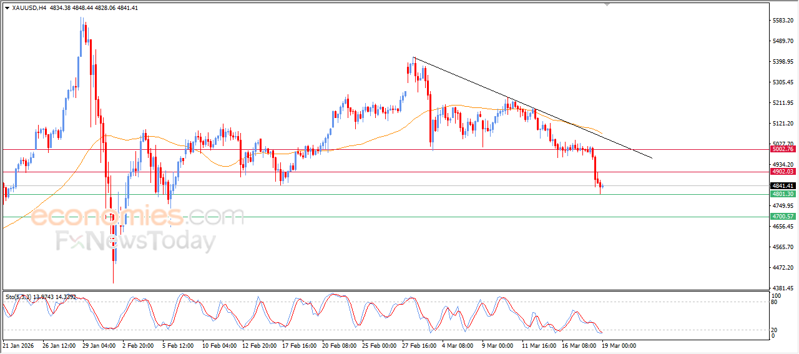
Task: Click the stochastic scale value 20
Action: point(775,330)
